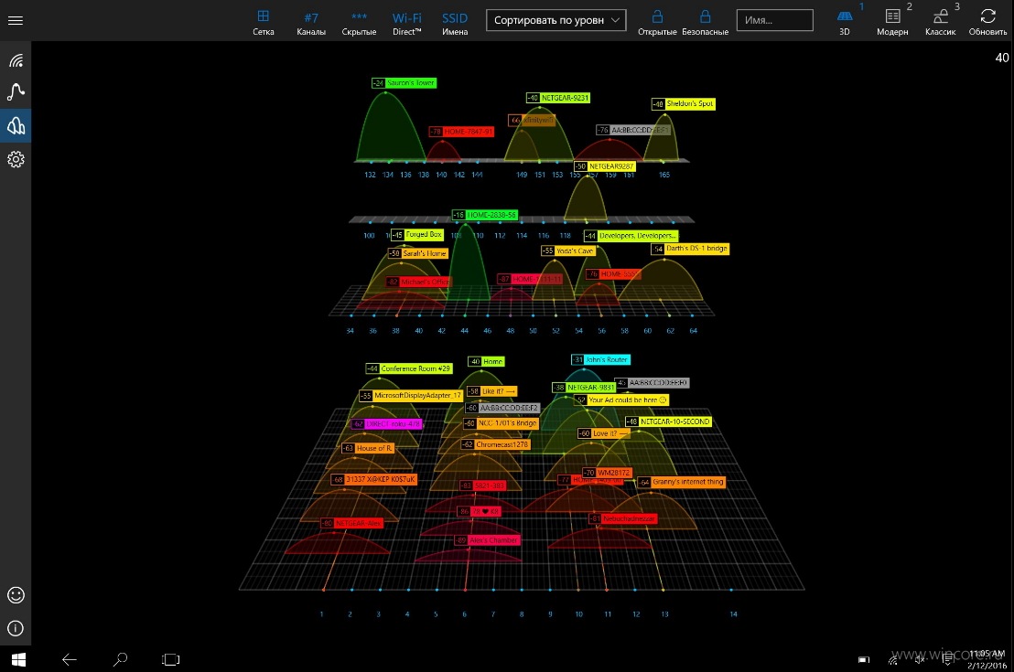Select the House of R. label

click(368, 448)
